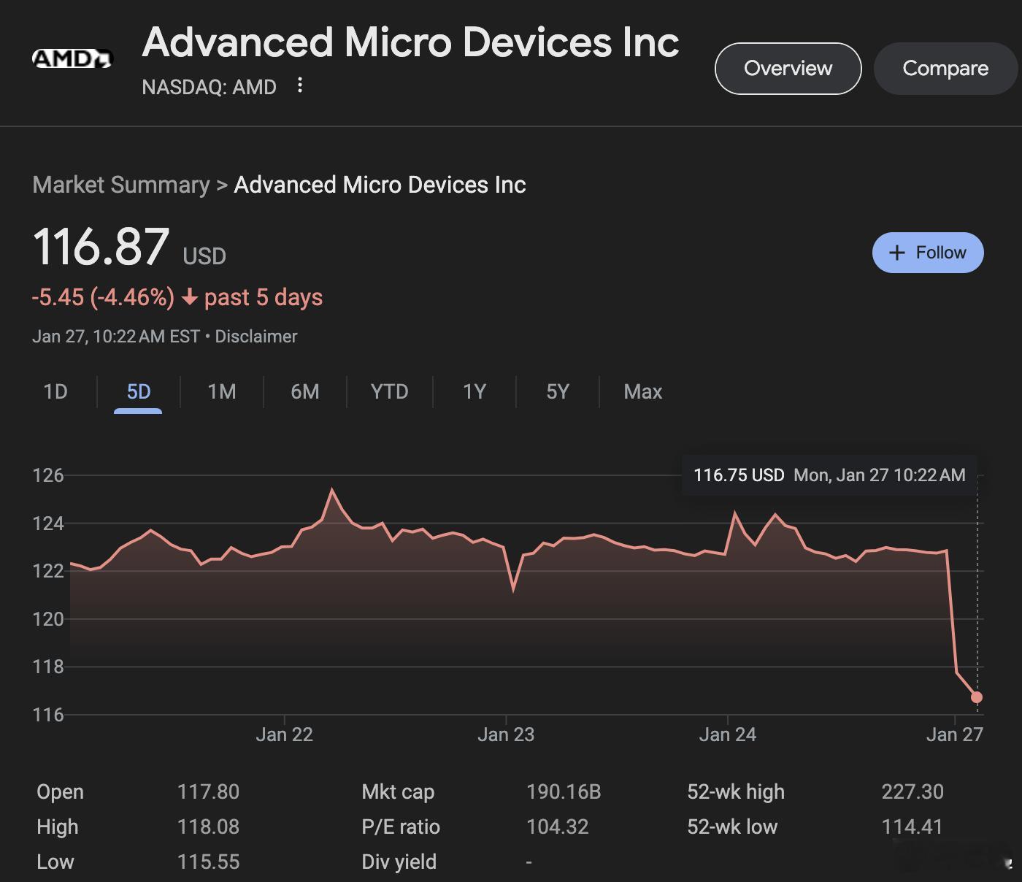The width and height of the screenshot is (1022, 882).
Task: Click the Jan 23 axis label
Action: pyautogui.click(x=506, y=735)
